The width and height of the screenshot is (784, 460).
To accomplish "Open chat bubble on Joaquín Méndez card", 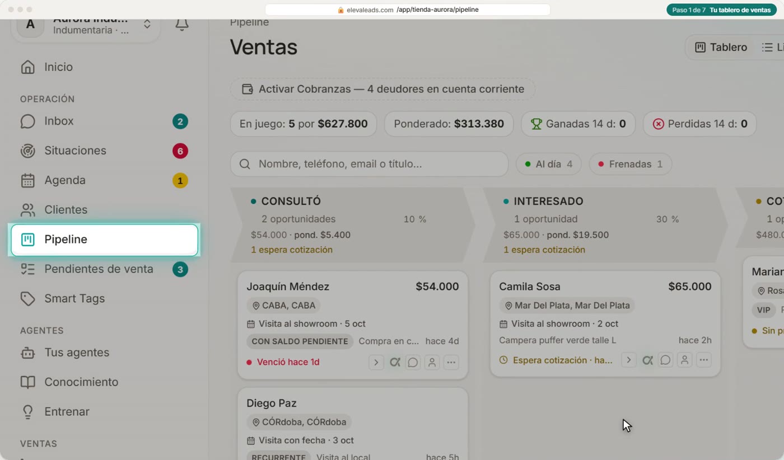I will [x=413, y=363].
